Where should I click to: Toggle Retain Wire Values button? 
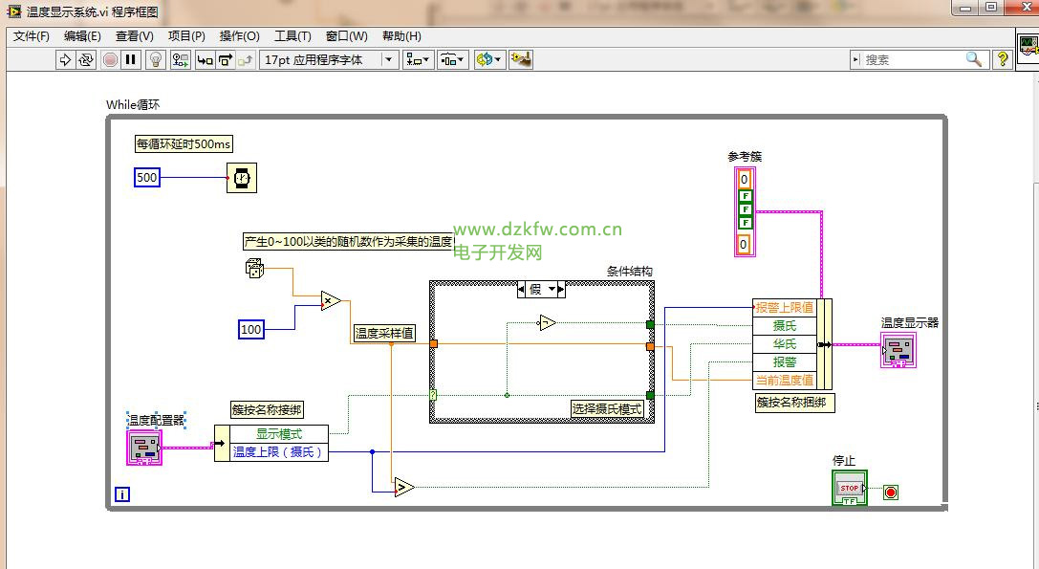(x=181, y=59)
